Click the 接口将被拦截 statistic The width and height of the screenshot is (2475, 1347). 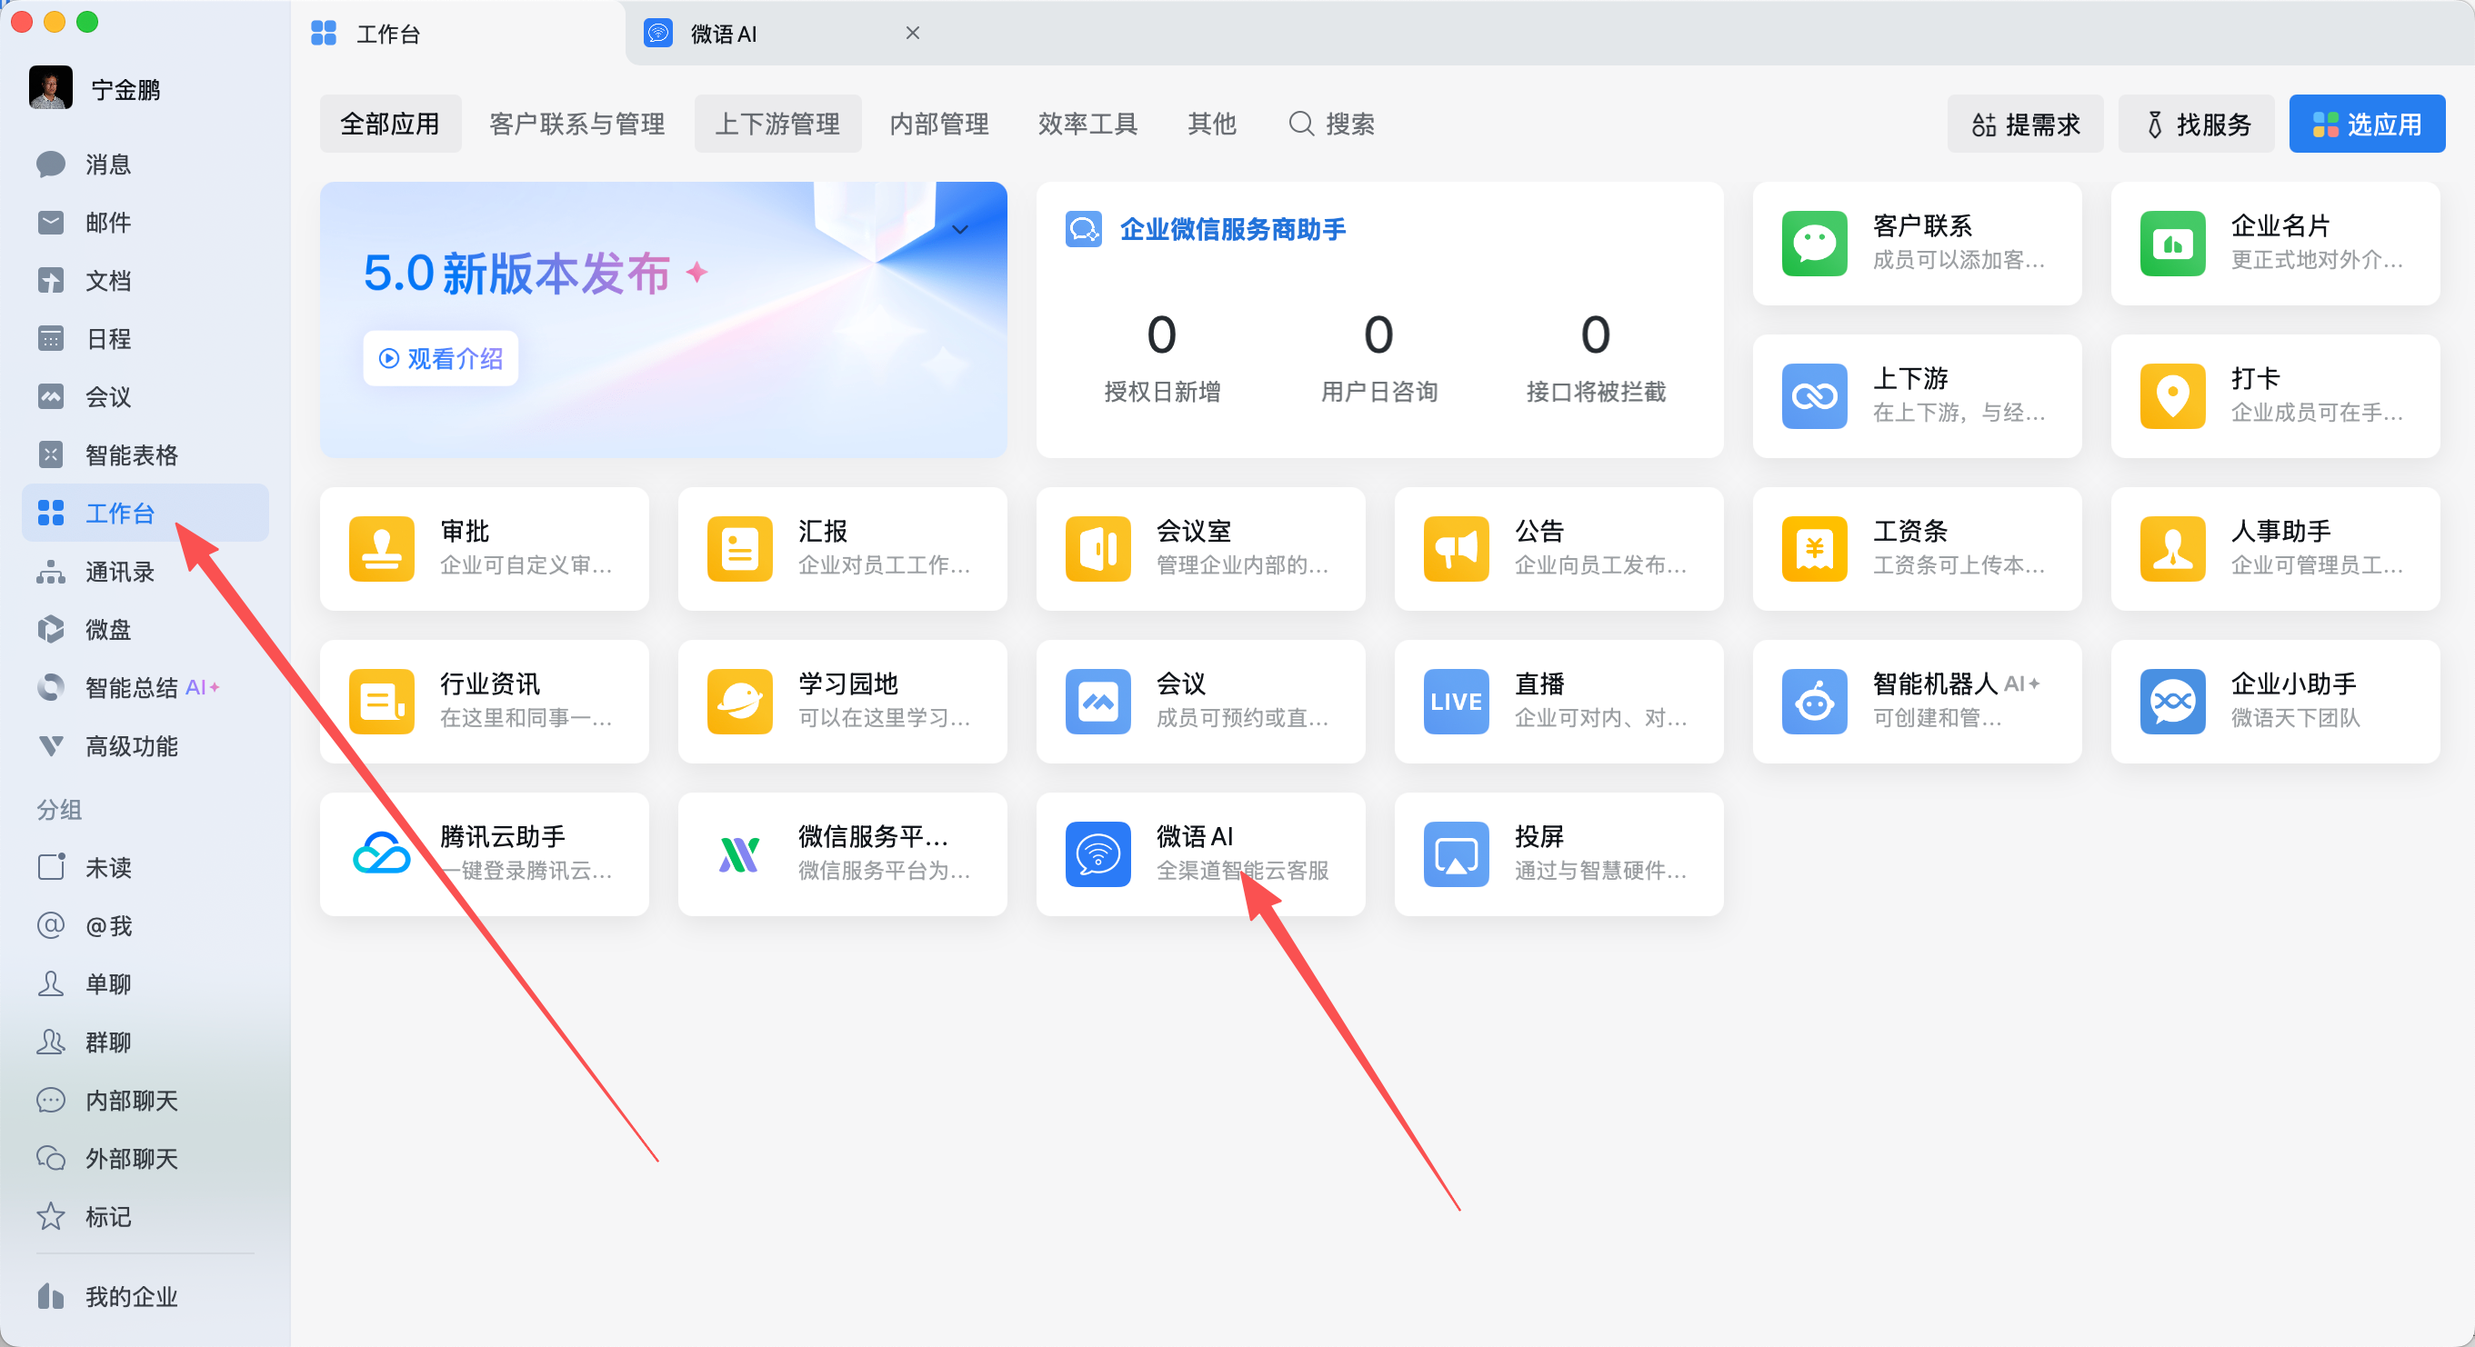click(x=1596, y=357)
